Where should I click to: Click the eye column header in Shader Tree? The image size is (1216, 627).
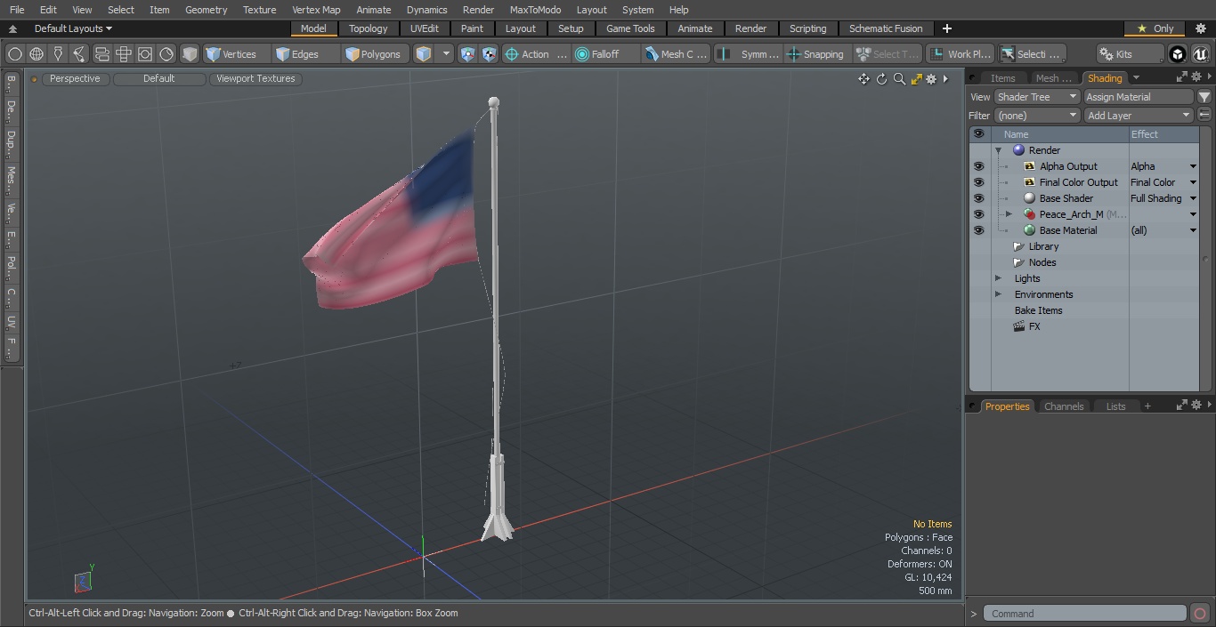pyautogui.click(x=978, y=134)
